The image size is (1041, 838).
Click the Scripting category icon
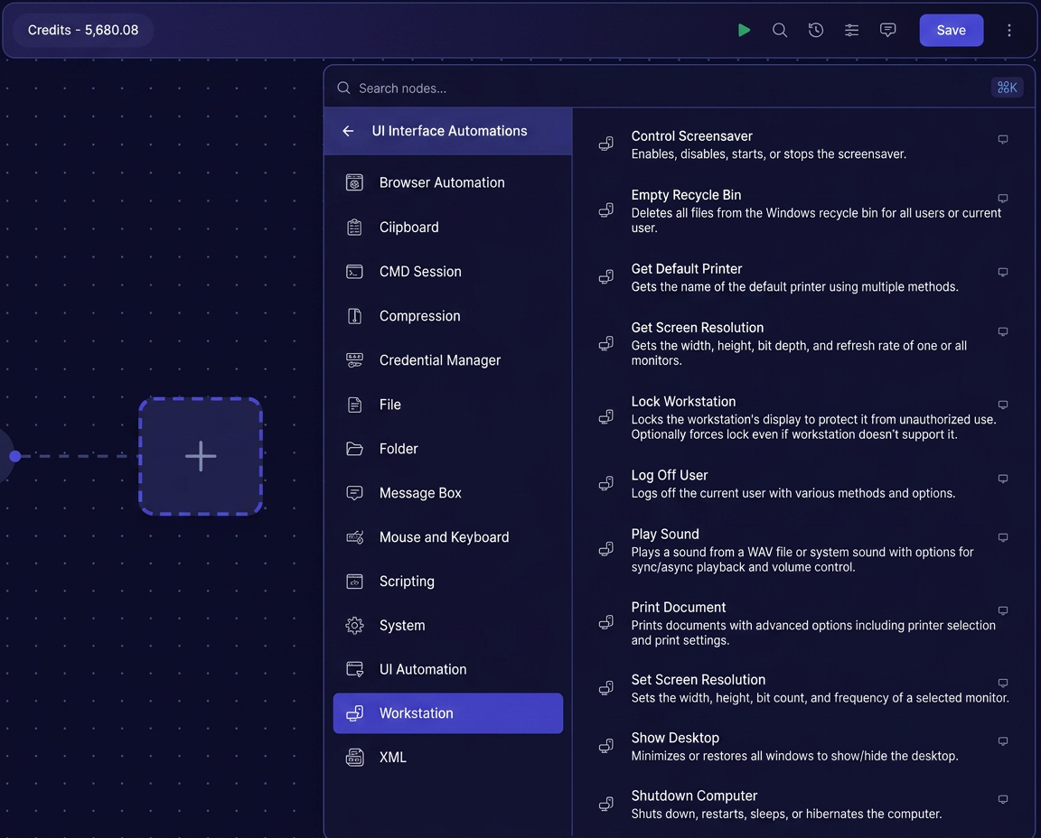click(x=354, y=582)
